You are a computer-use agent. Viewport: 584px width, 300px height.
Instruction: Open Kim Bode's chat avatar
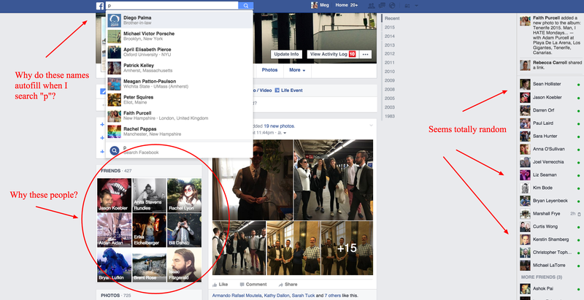(x=525, y=188)
